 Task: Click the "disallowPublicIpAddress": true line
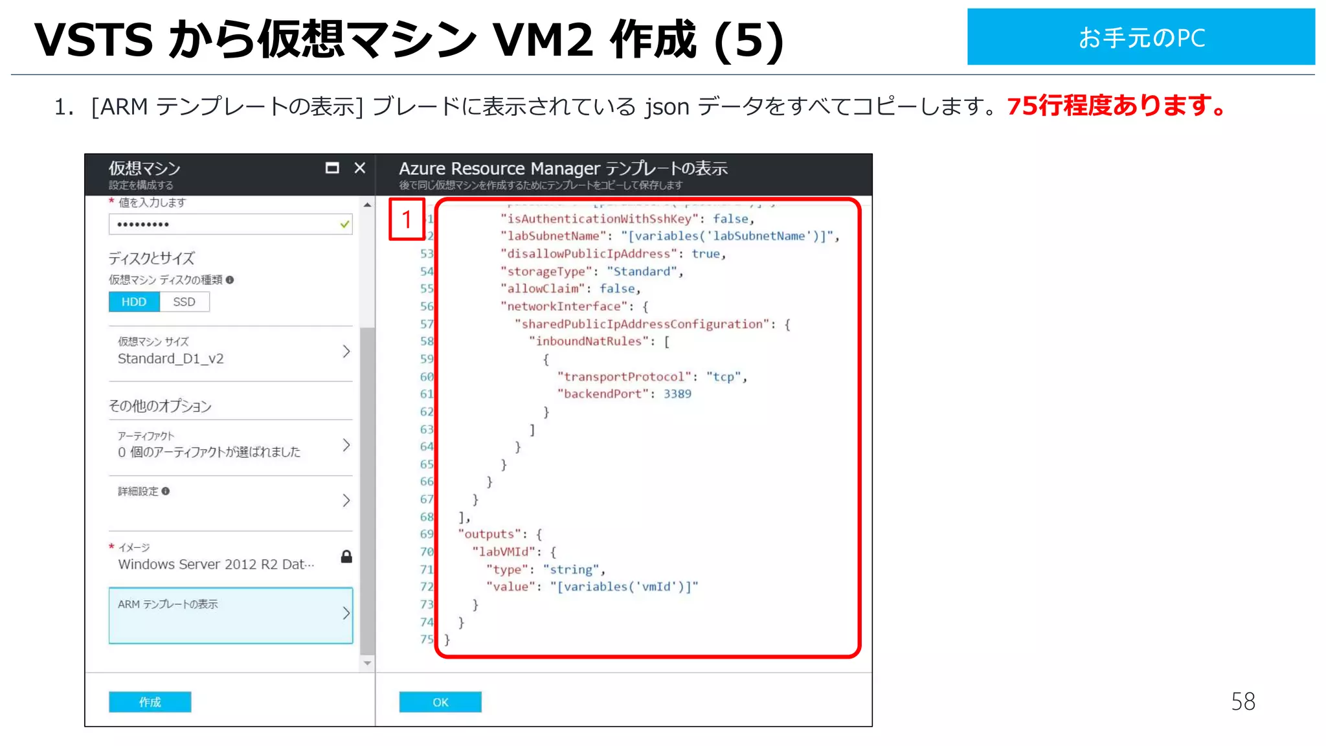pos(613,254)
